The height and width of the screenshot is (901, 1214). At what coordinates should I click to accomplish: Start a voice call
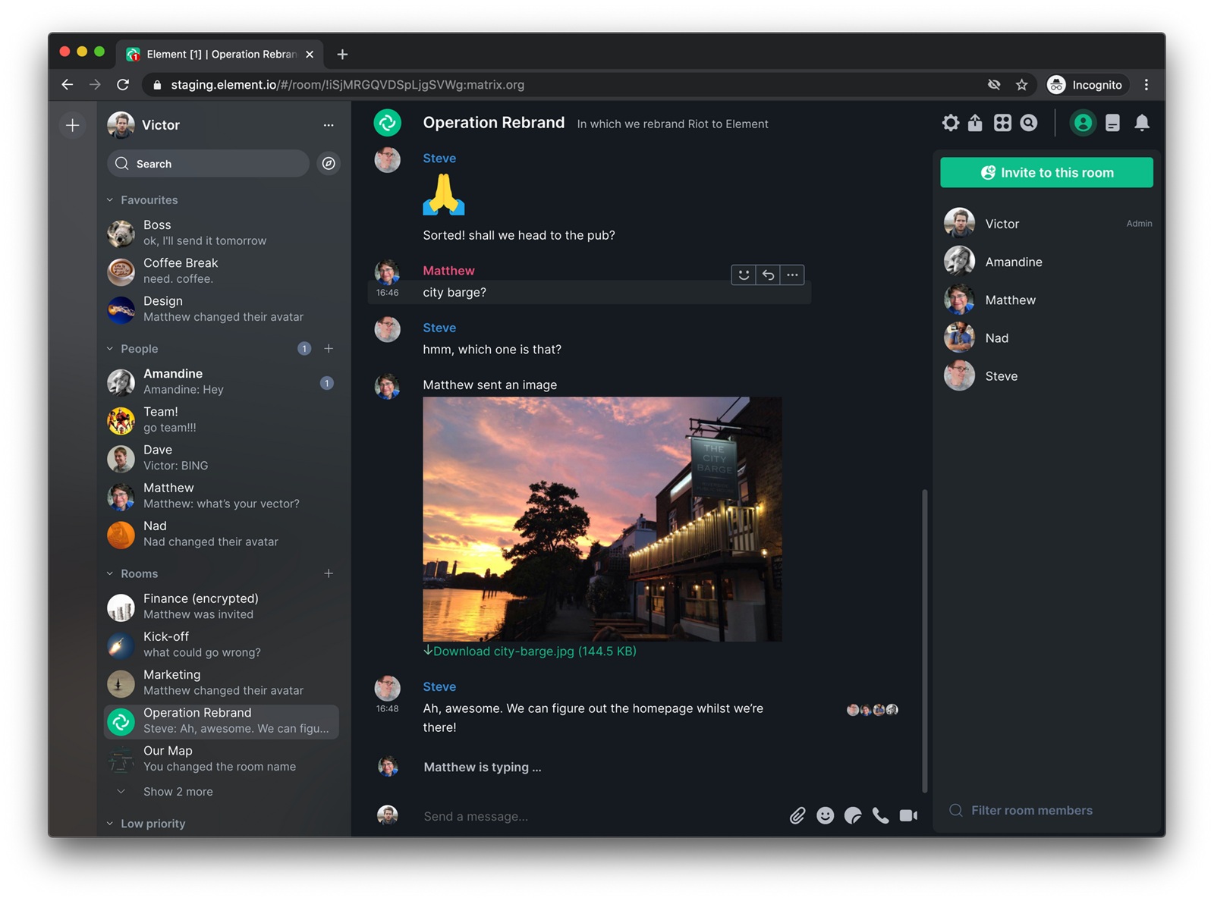tap(880, 816)
